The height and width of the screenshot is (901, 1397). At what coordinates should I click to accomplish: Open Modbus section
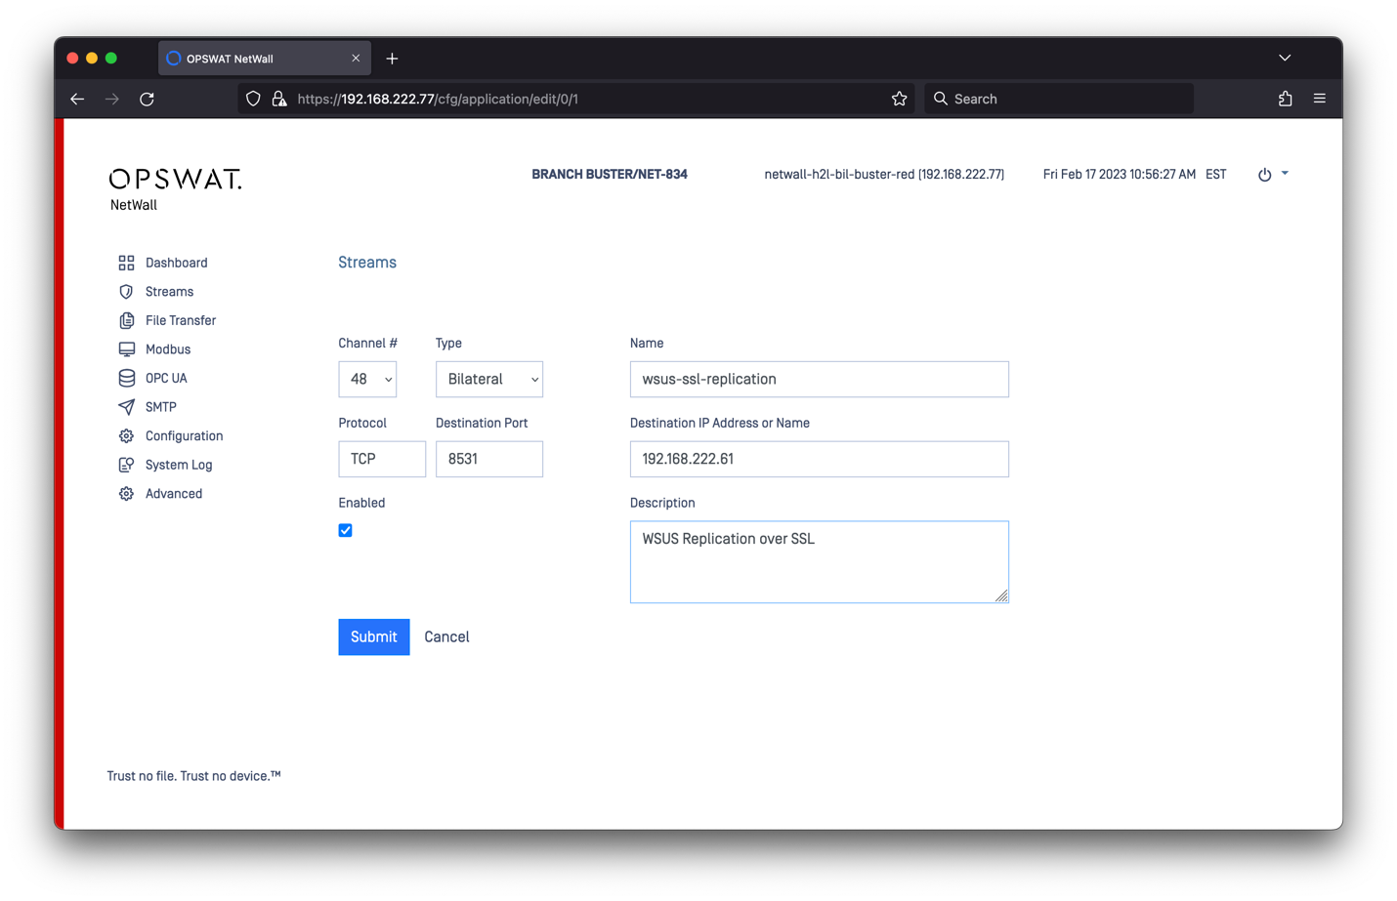pyautogui.click(x=168, y=349)
